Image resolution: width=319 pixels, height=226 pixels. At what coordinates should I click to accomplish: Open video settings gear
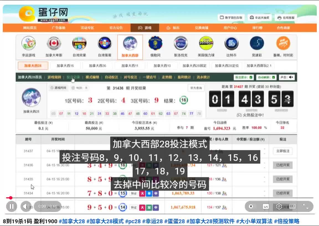pos(279,206)
